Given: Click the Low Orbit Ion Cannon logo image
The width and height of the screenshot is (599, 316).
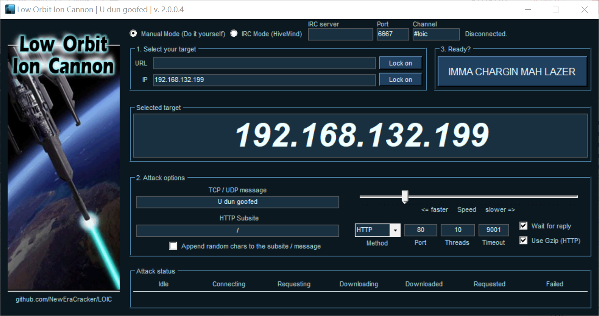Looking at the screenshot, I should (x=64, y=162).
